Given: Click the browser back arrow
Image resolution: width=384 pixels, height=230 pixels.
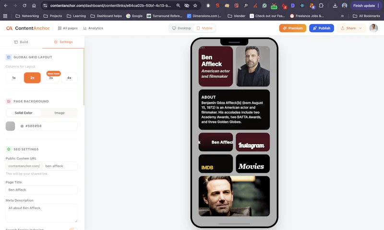Looking at the screenshot, I should click(6, 5).
